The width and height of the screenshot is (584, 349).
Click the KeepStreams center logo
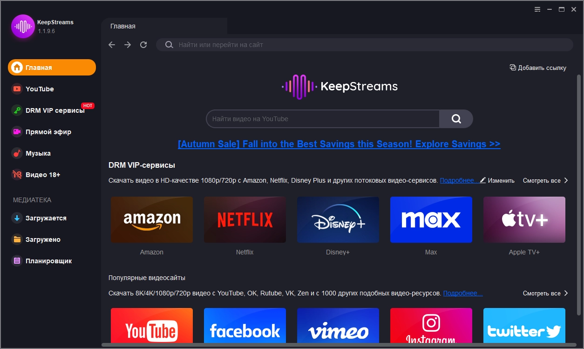(340, 87)
